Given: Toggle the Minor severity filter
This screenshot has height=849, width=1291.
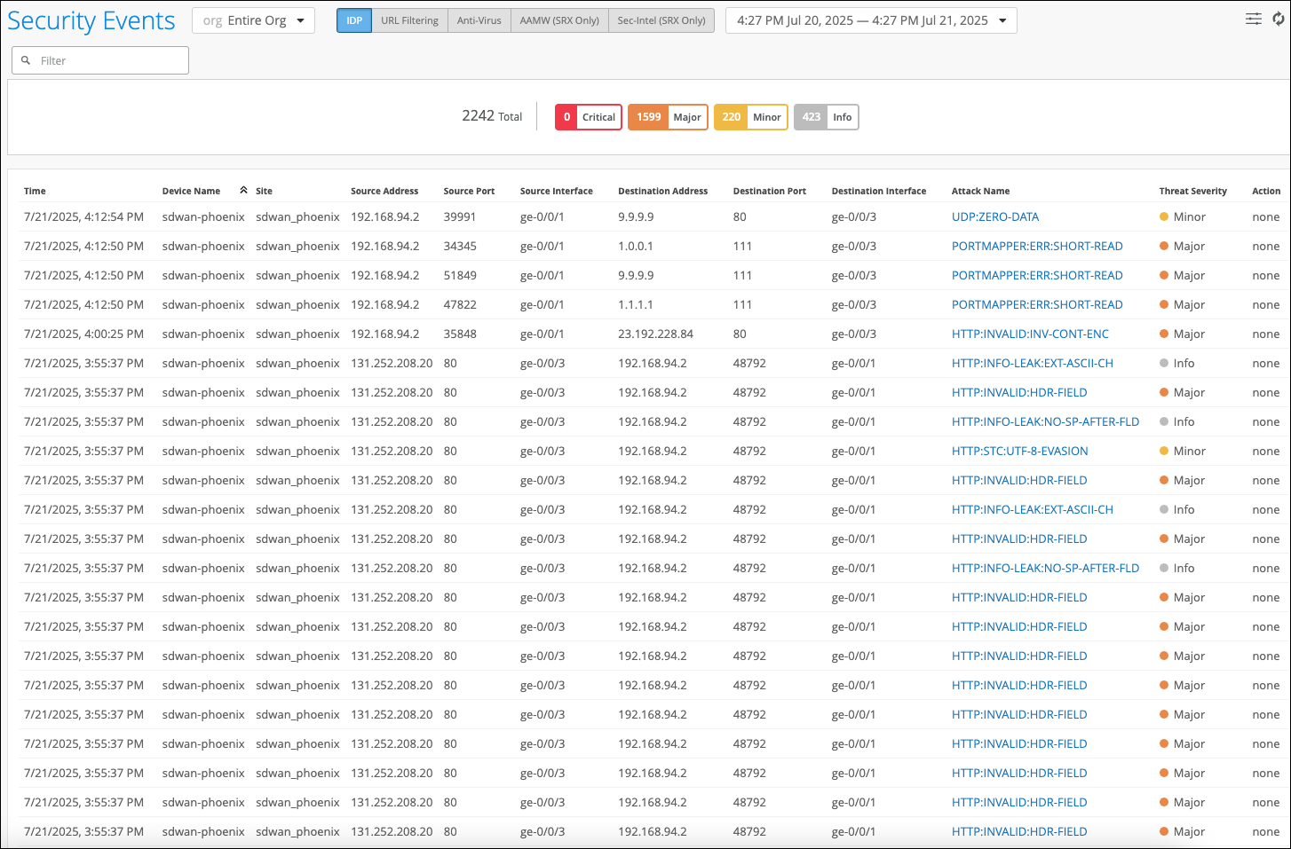Looking at the screenshot, I should coord(750,117).
